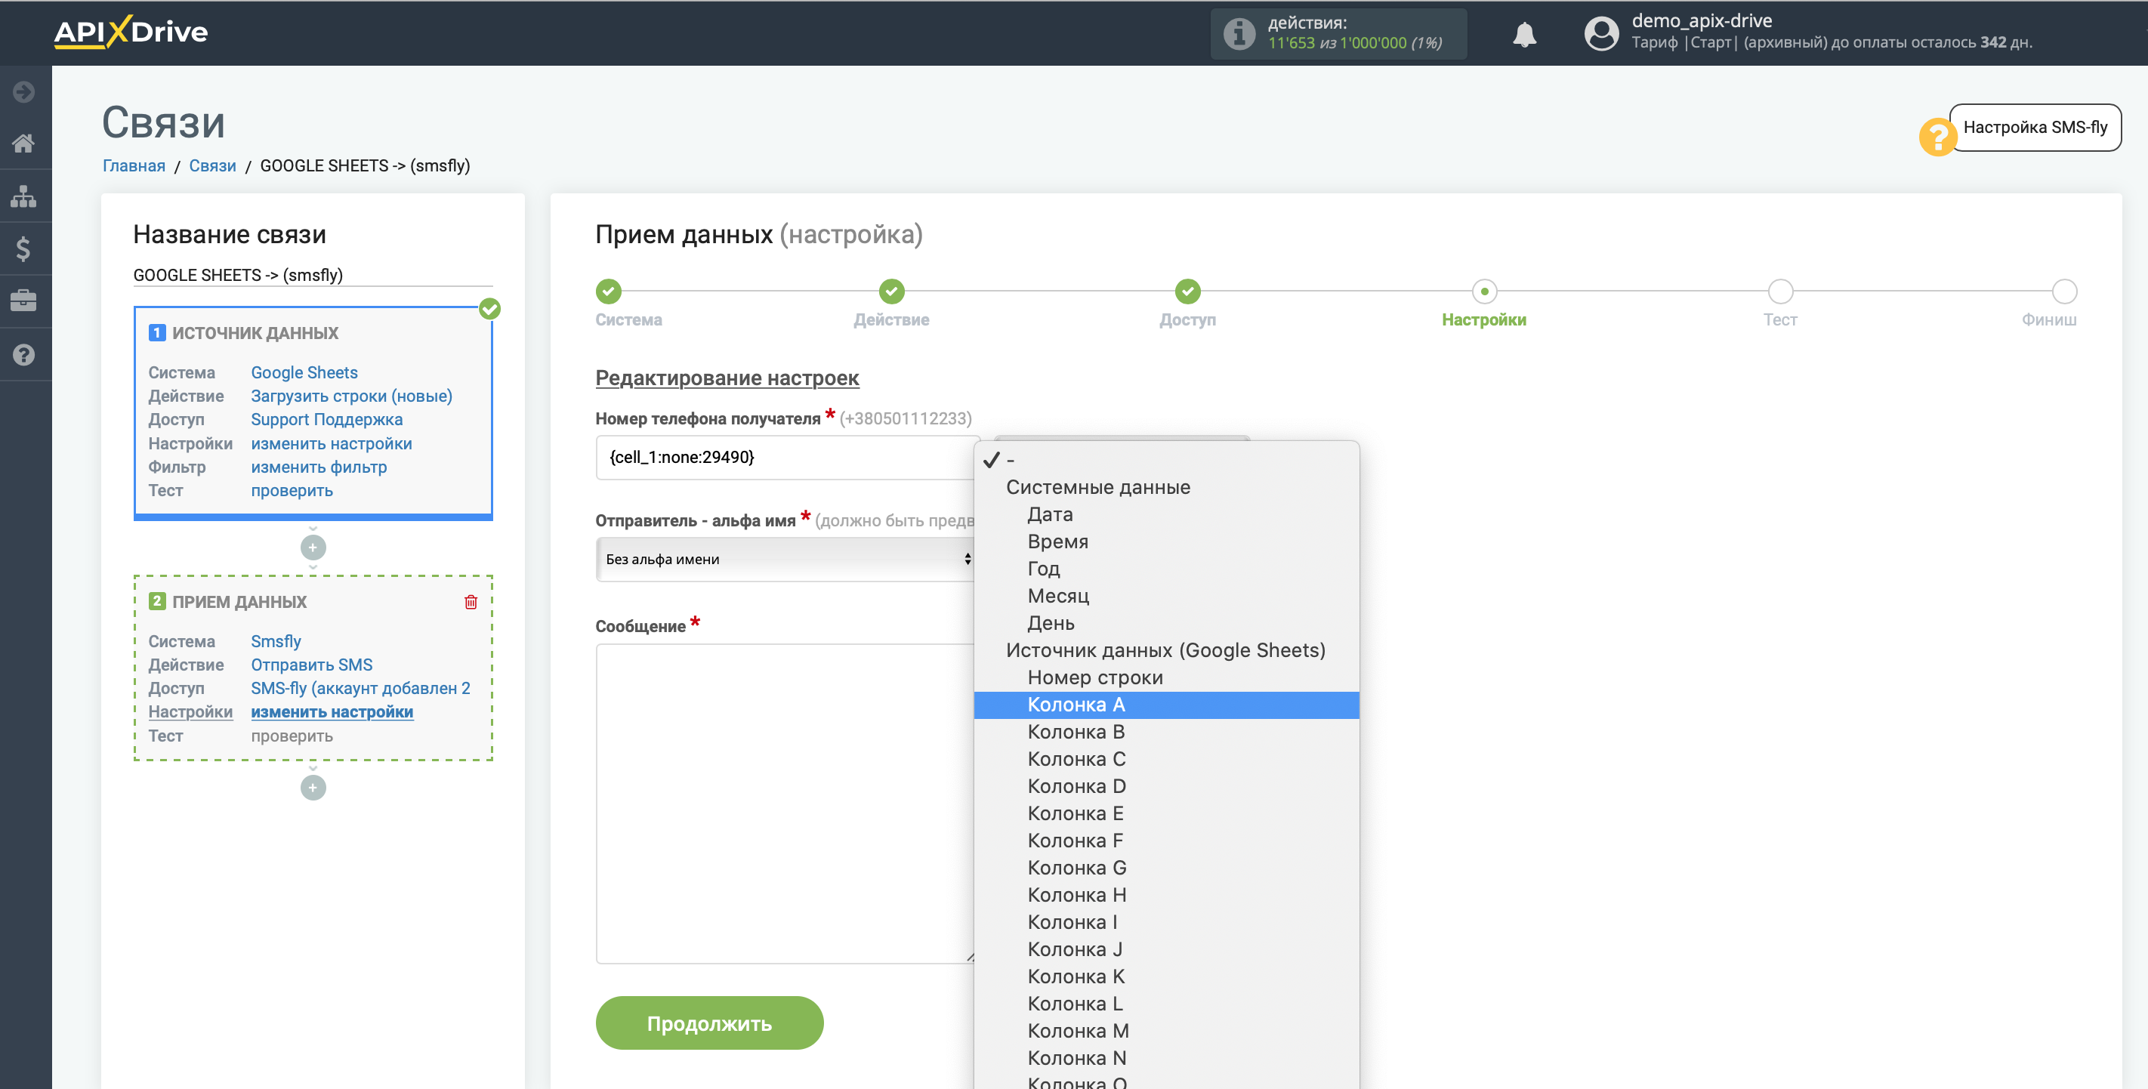This screenshot has height=1089, width=2148.
Task: Click bold изменить настройки in receiver block
Action: pyautogui.click(x=332, y=712)
